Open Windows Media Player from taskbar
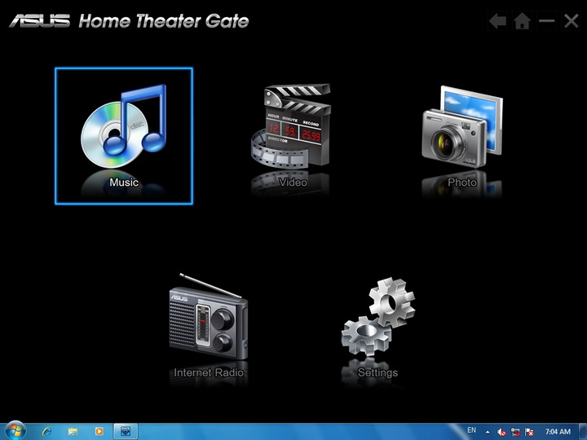 point(99,431)
